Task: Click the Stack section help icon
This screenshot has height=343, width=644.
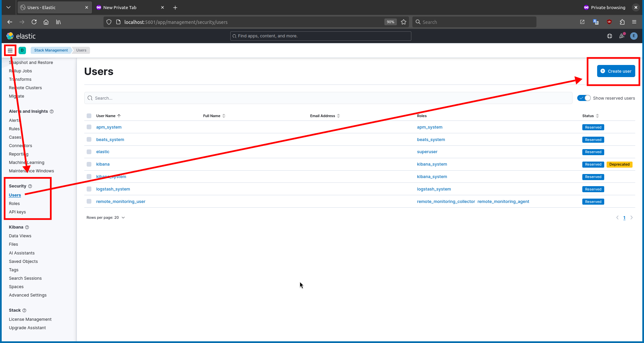Action: tap(24, 310)
